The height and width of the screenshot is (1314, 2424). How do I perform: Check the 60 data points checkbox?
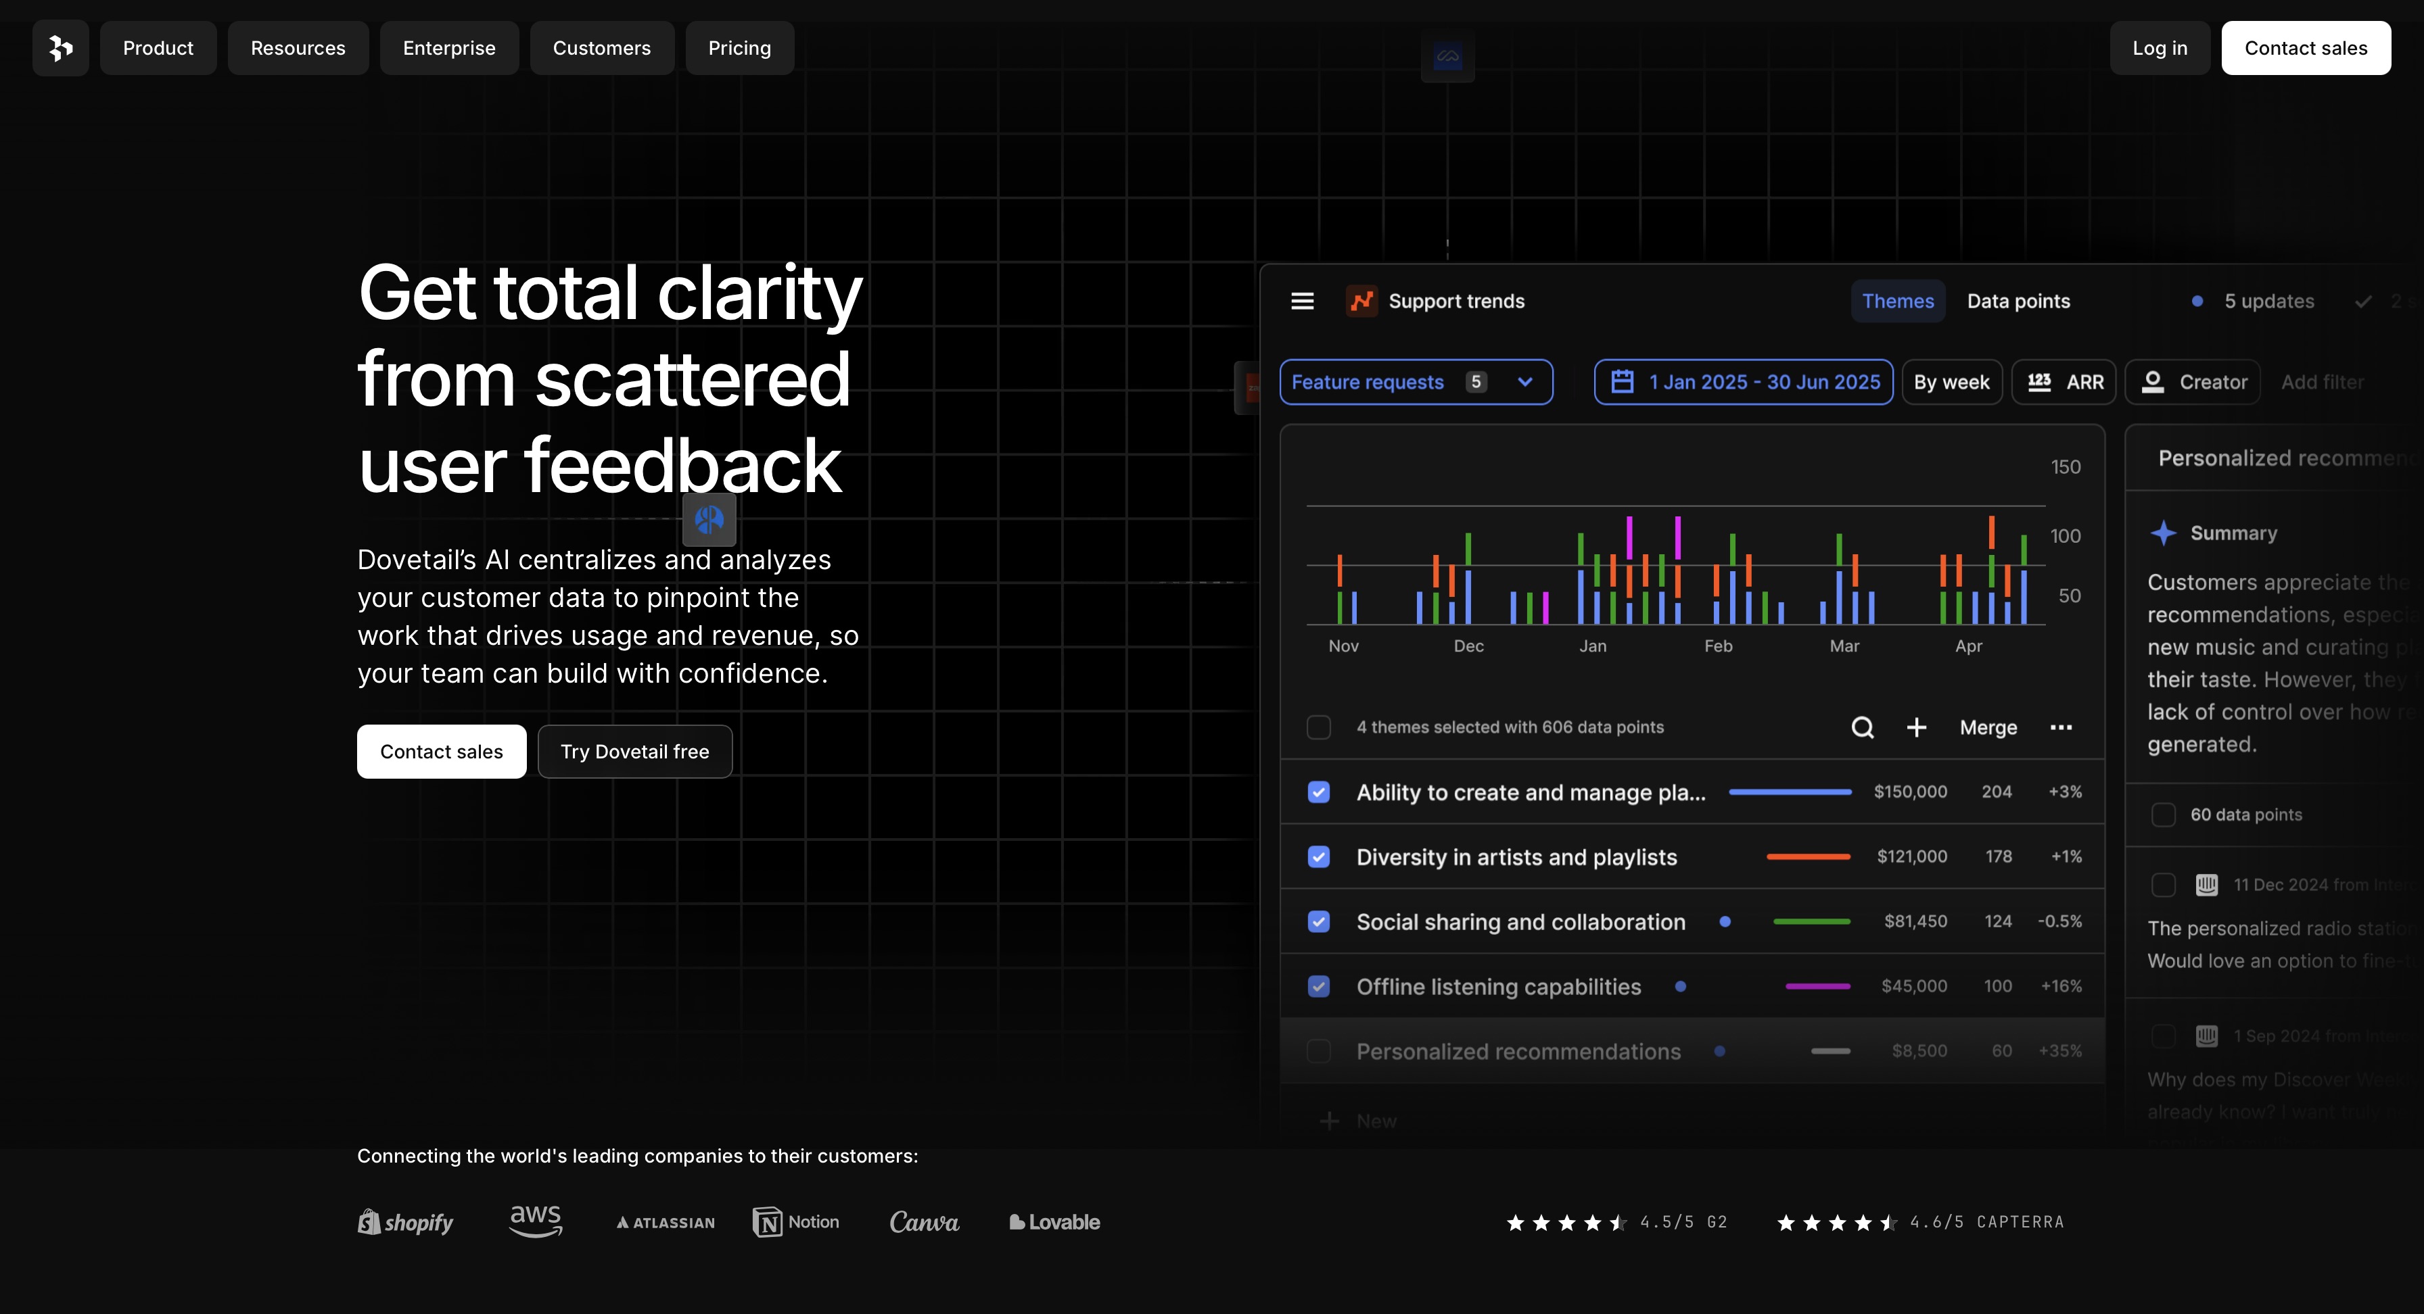tap(2164, 814)
